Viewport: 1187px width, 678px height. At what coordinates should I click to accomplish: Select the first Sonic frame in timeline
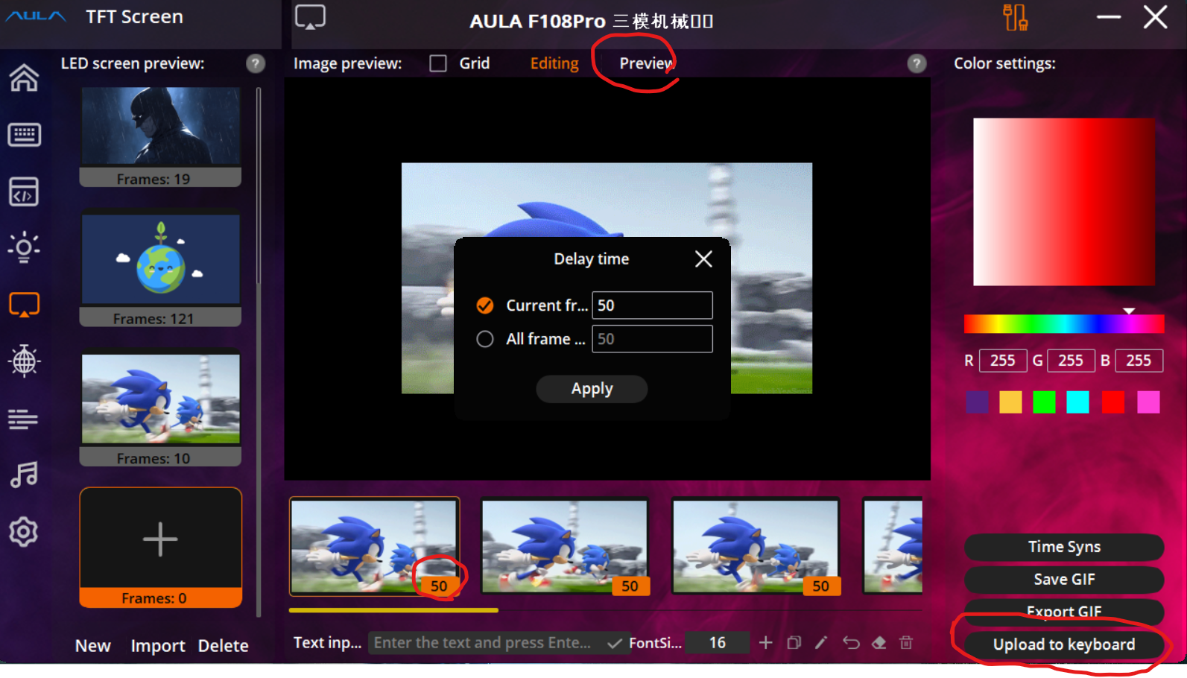[374, 547]
